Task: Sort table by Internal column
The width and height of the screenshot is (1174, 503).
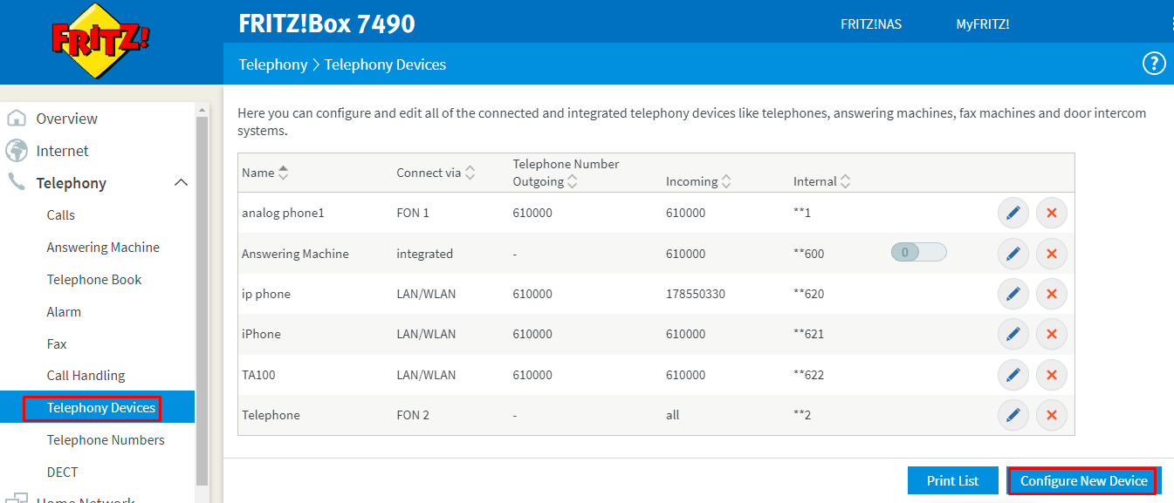Action: click(845, 181)
